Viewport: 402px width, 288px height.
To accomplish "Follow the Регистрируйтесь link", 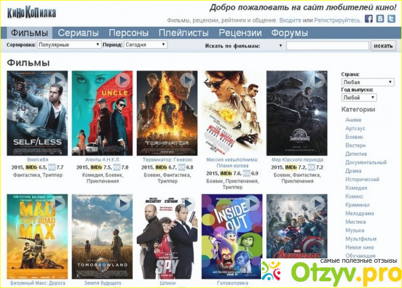I will click(338, 20).
